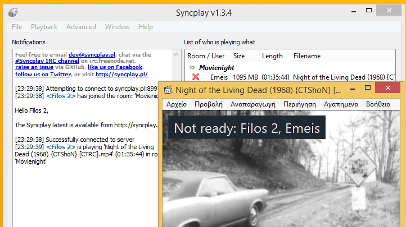Image resolution: width=406 pixels, height=227 pixels.
Task: Click the notifications scrollbar up arrow
Action: [177, 54]
